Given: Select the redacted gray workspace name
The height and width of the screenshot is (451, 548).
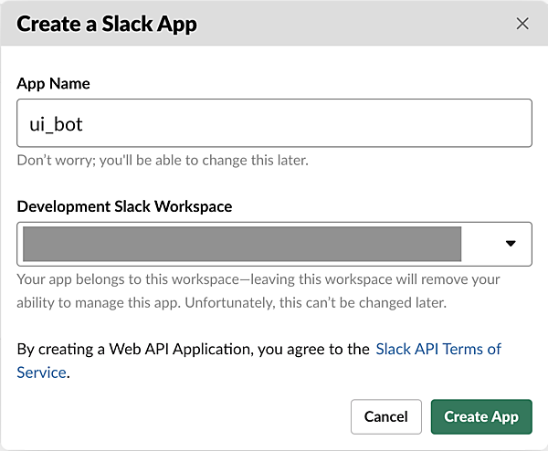Looking at the screenshot, I should pos(242,244).
